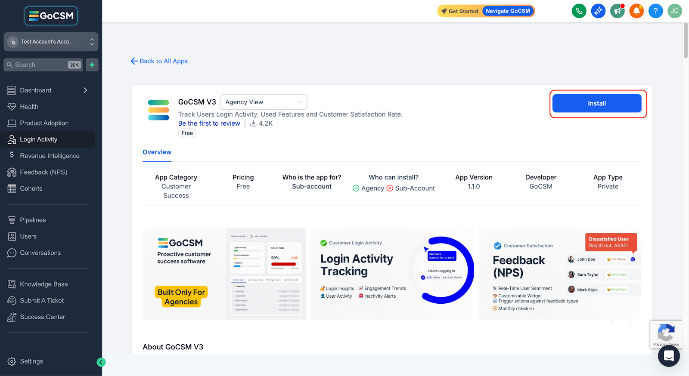The image size is (689, 376).
Task: Open Login Activity in sidebar
Action: (x=47, y=139)
